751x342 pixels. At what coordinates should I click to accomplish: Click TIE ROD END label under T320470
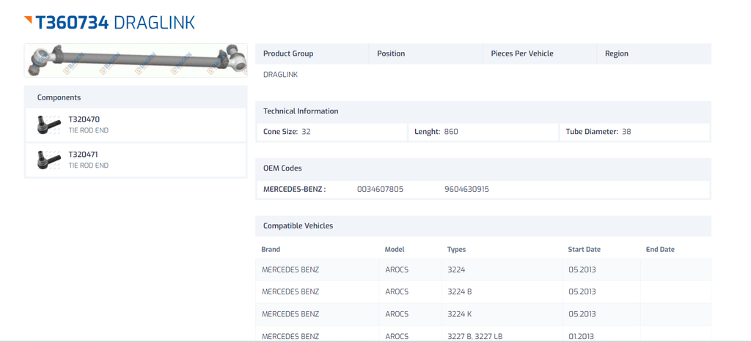coord(89,130)
